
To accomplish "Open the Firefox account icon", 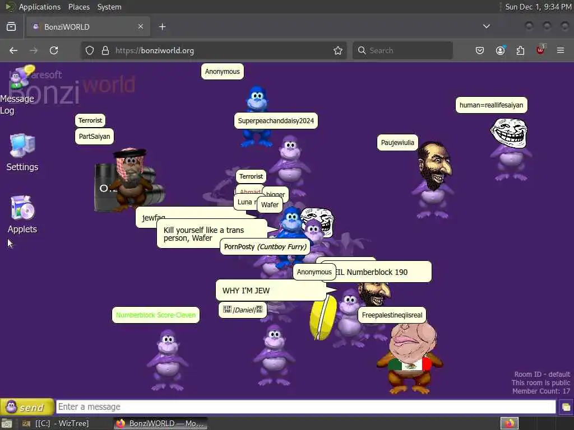I will (500, 50).
